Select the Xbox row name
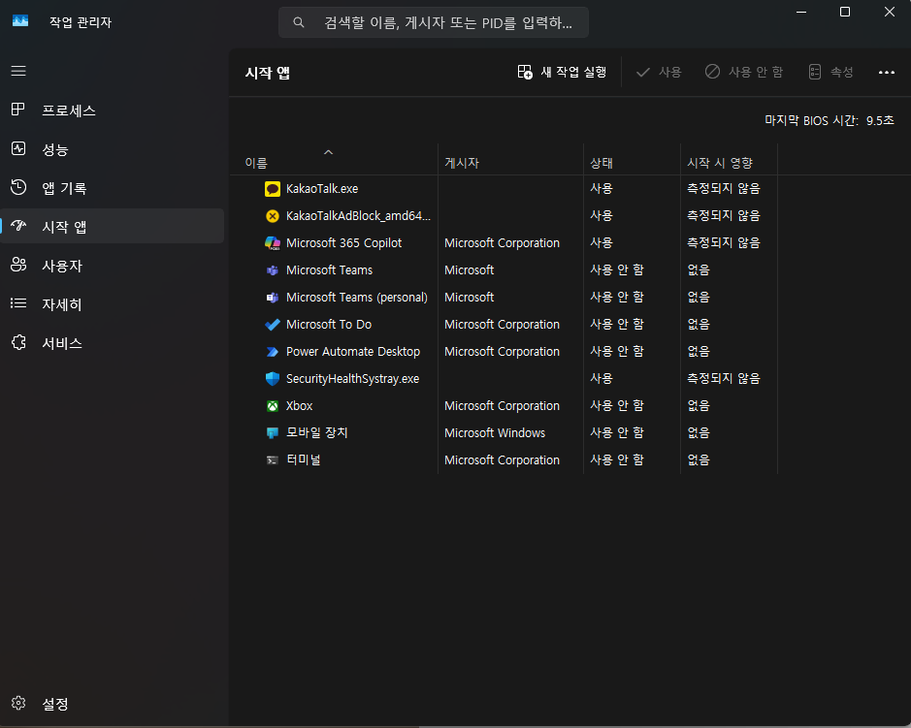Screen dimensions: 911x728 [299, 406]
